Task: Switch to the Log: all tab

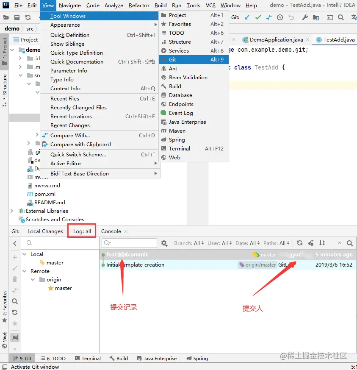Action: [82, 231]
